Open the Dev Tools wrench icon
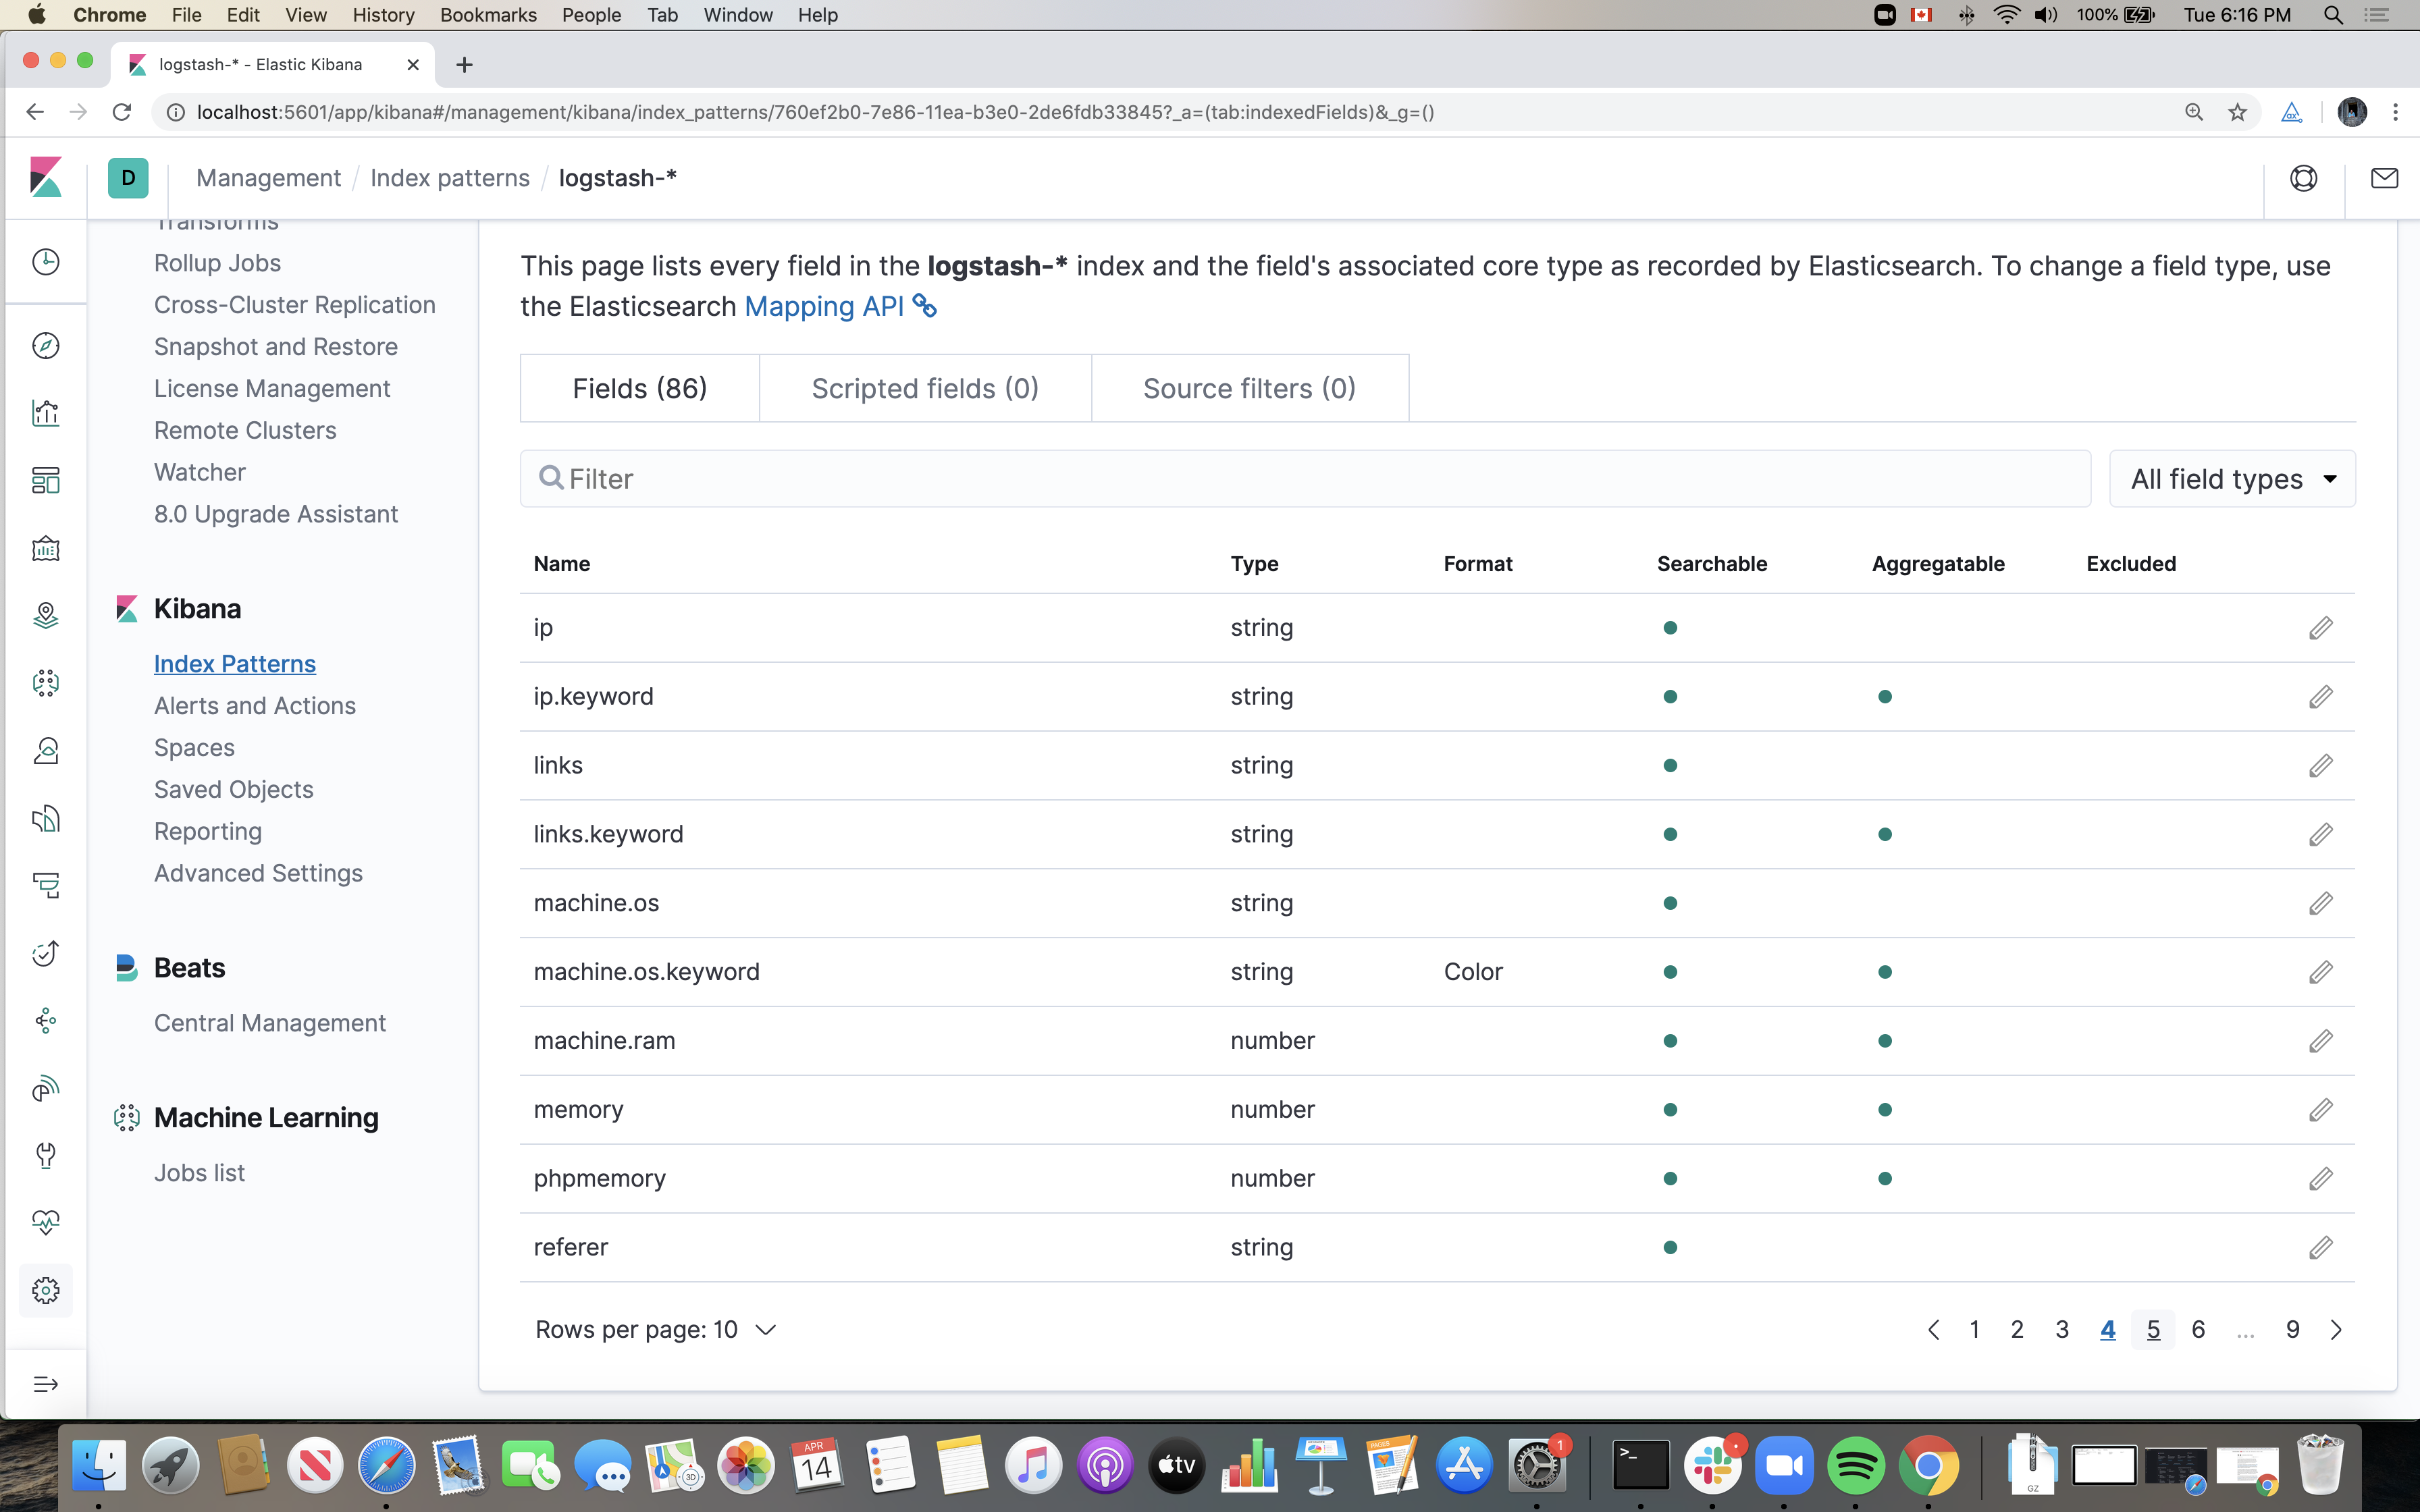 (x=46, y=1155)
